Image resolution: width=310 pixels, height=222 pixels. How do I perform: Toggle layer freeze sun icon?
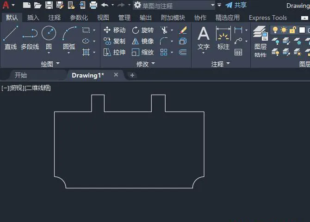pos(284,30)
